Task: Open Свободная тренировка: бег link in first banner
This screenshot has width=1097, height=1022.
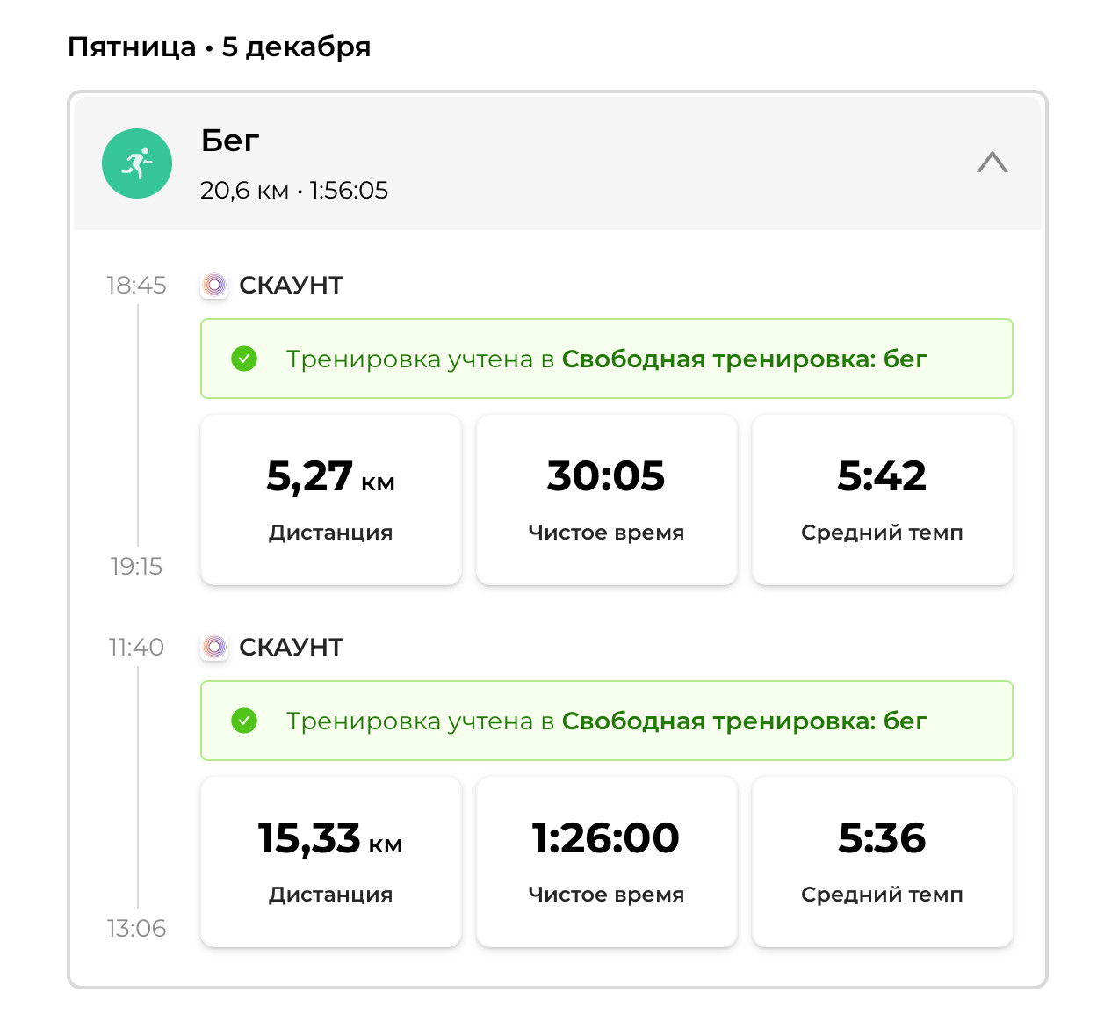Action: coord(744,359)
